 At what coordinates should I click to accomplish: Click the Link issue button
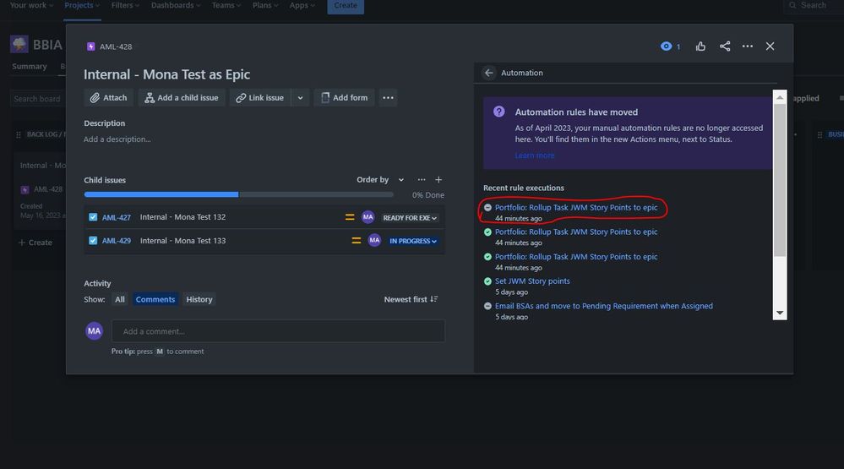(260, 97)
